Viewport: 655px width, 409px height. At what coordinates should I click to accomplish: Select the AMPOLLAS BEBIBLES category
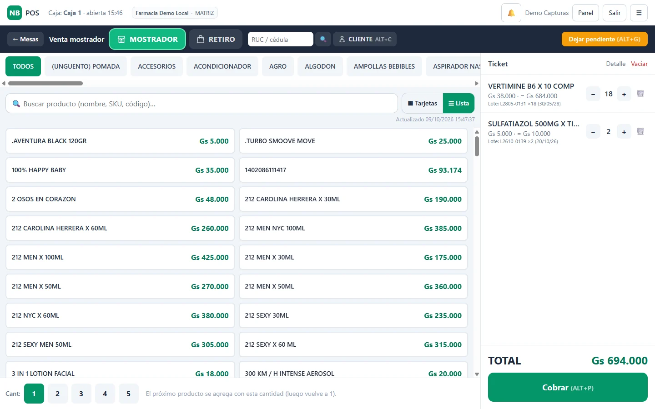pos(384,66)
